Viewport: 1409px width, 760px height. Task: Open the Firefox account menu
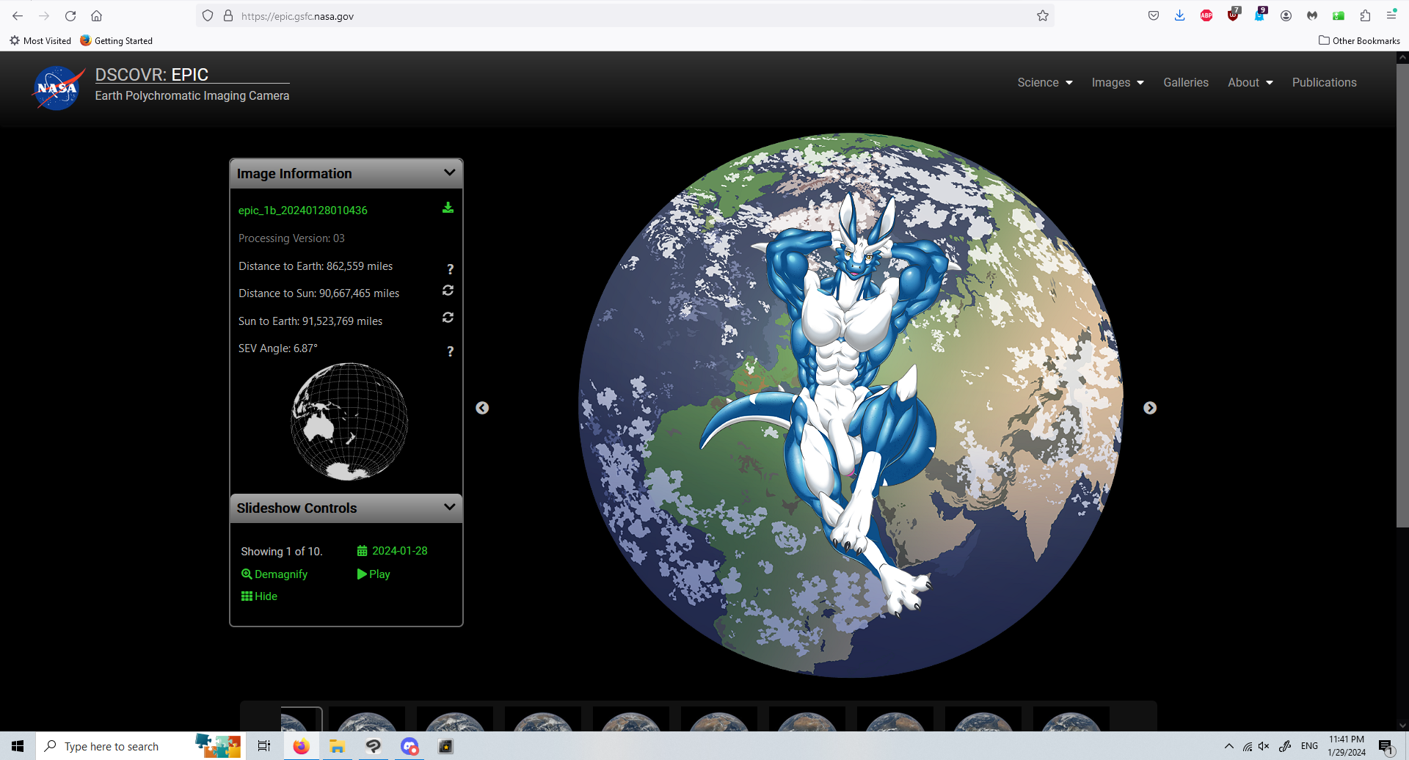(1286, 15)
